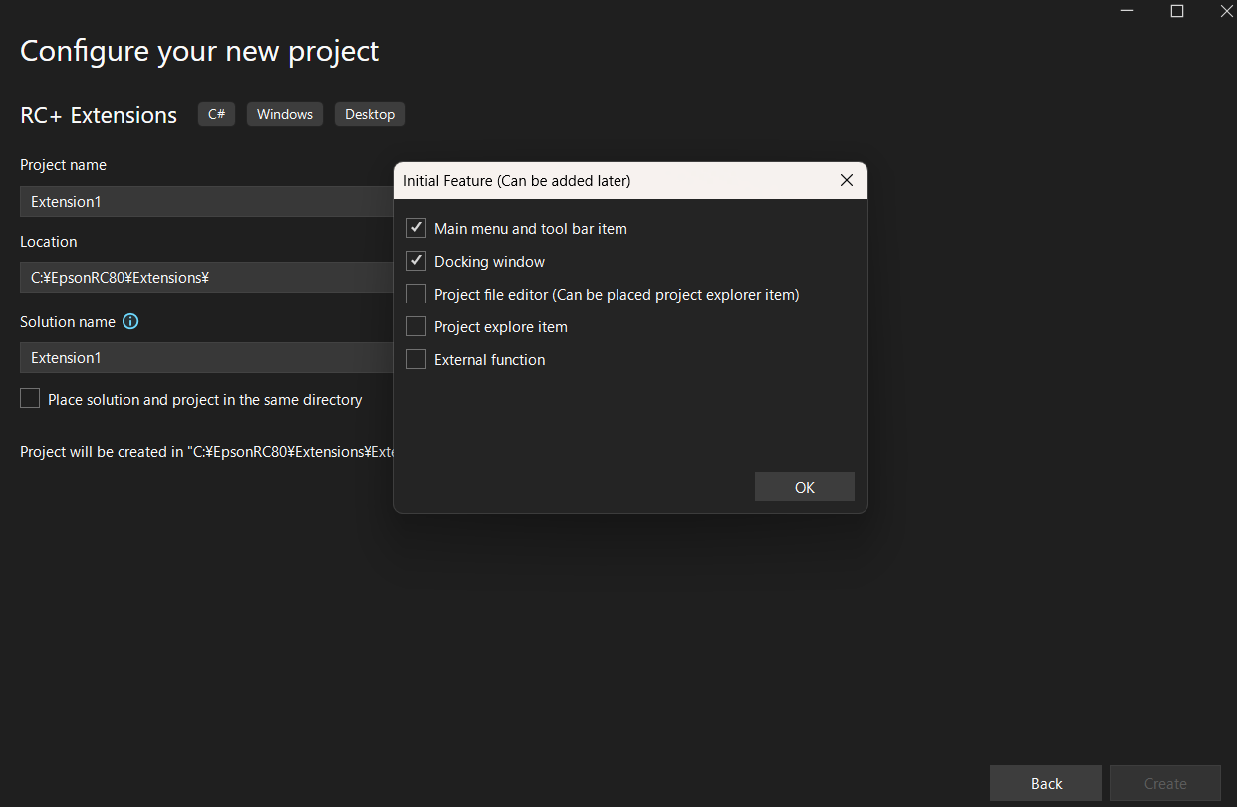Screen dimensions: 1237x807
Task: Tick Place solution and project in same directory
Action: [x=30, y=399]
